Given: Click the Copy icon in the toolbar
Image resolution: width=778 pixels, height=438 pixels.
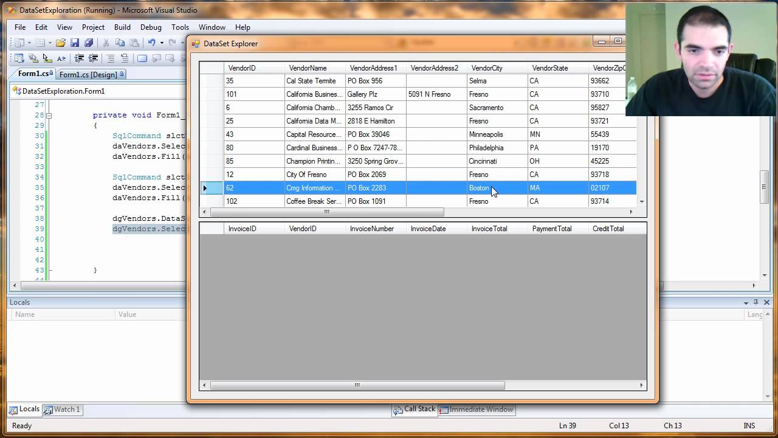Looking at the screenshot, I should (120, 43).
